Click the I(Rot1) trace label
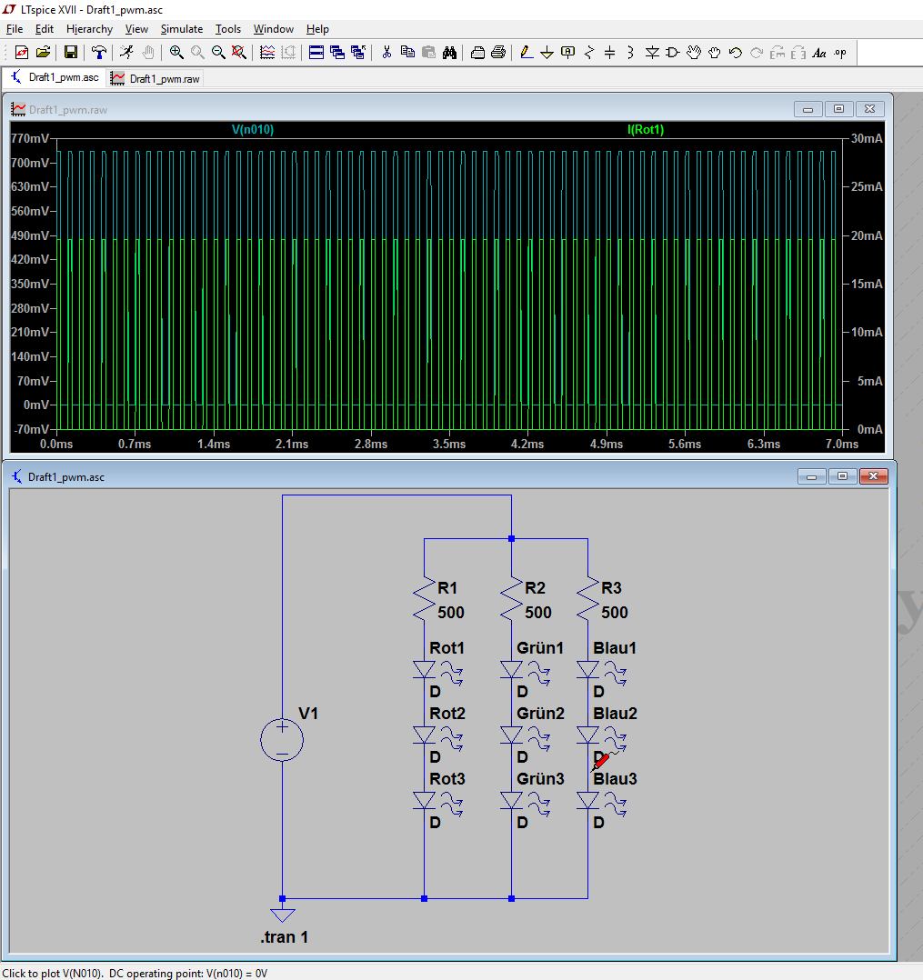This screenshot has height=980, width=923. click(x=646, y=129)
